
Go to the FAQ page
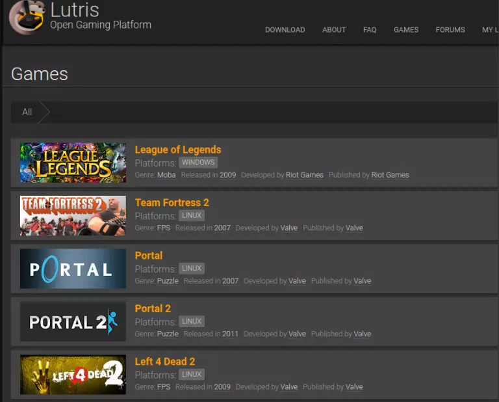(370, 30)
